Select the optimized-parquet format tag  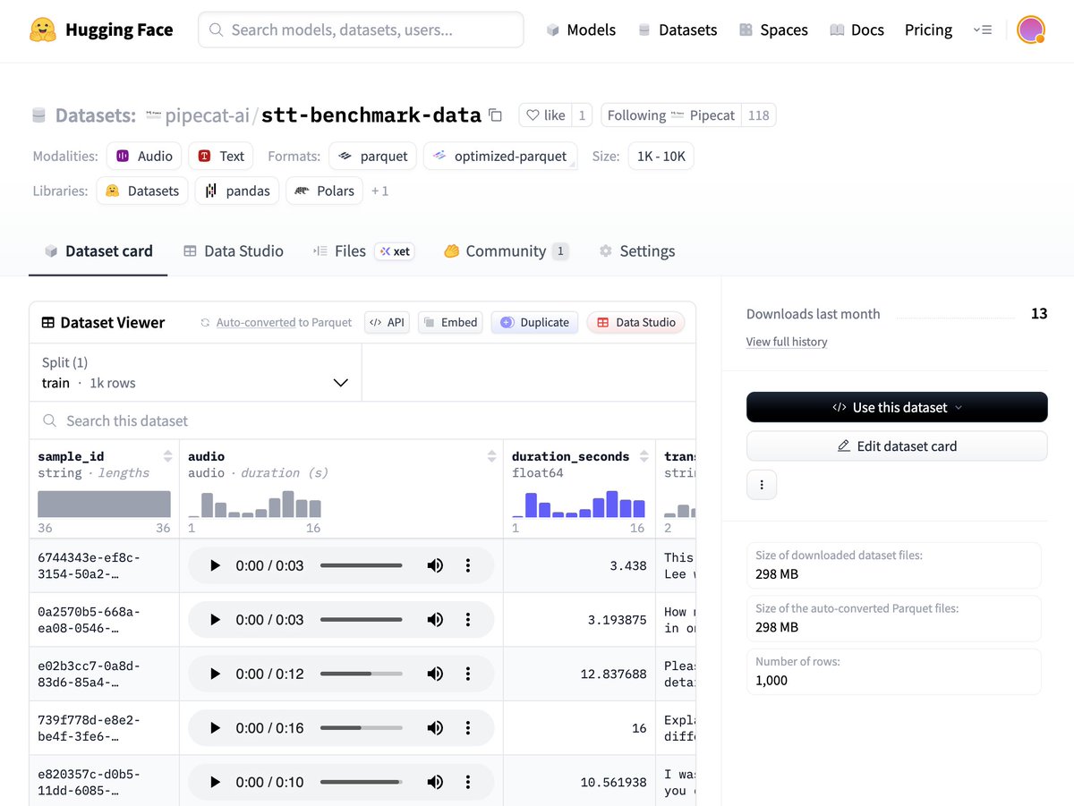[500, 156]
